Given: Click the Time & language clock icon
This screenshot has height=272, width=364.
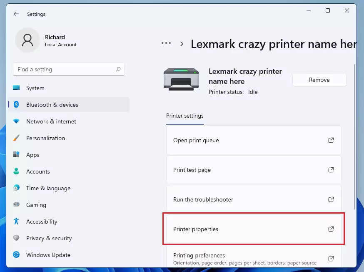Looking at the screenshot, I should pos(16,188).
